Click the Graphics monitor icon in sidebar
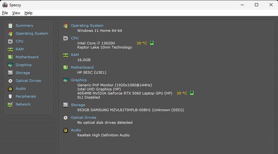 [x=10, y=65]
